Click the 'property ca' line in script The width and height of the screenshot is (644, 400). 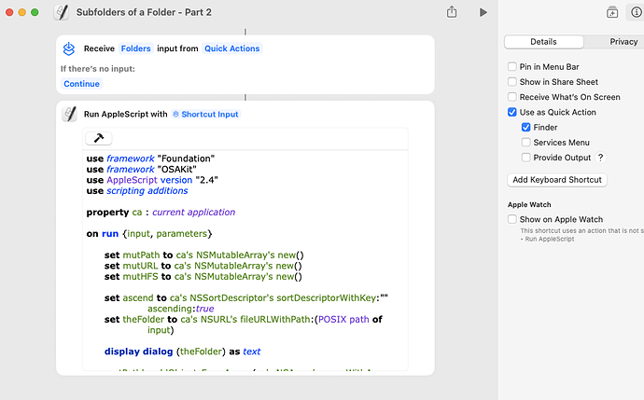161,212
